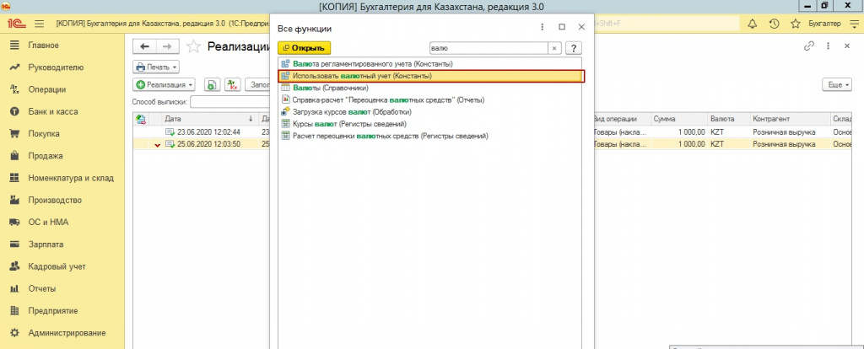Open Номенклатура и склад section
The image size is (864, 349).
[71, 178]
